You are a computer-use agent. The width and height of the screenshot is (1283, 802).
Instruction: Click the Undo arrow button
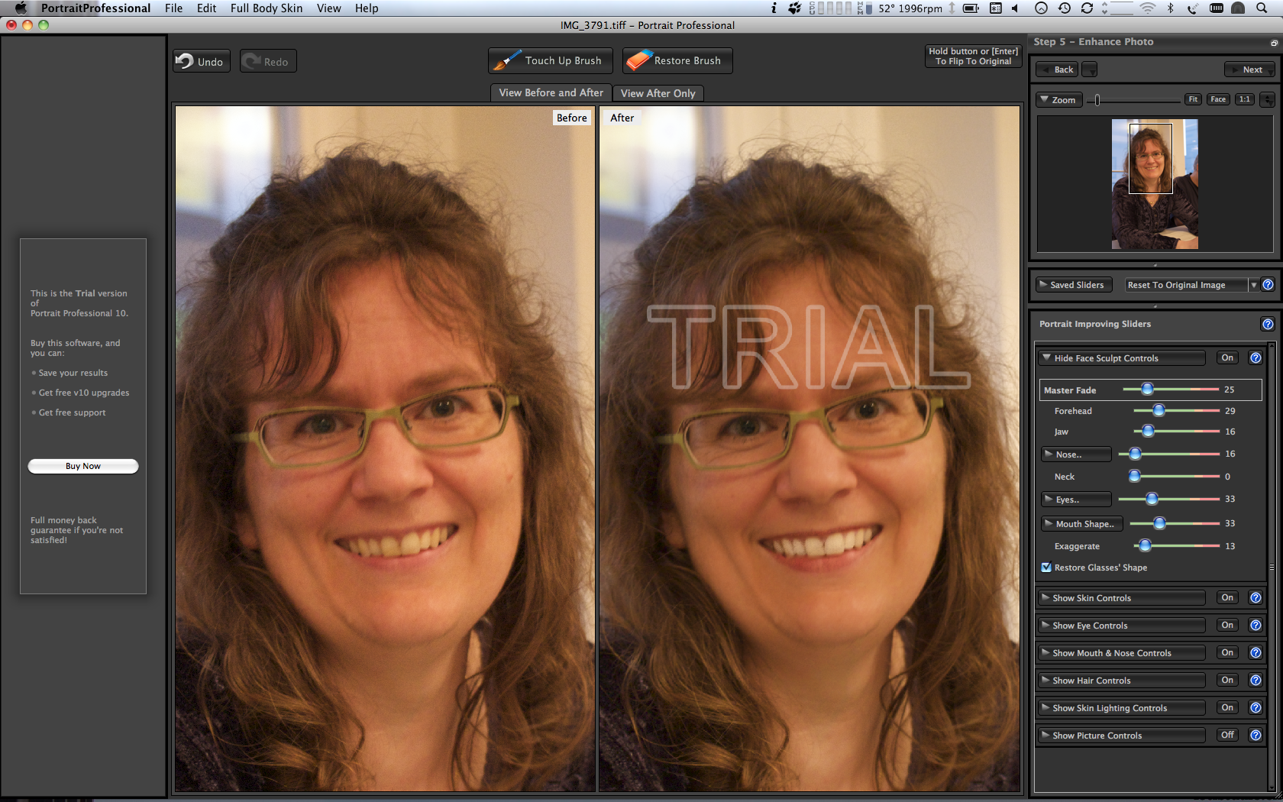click(202, 61)
